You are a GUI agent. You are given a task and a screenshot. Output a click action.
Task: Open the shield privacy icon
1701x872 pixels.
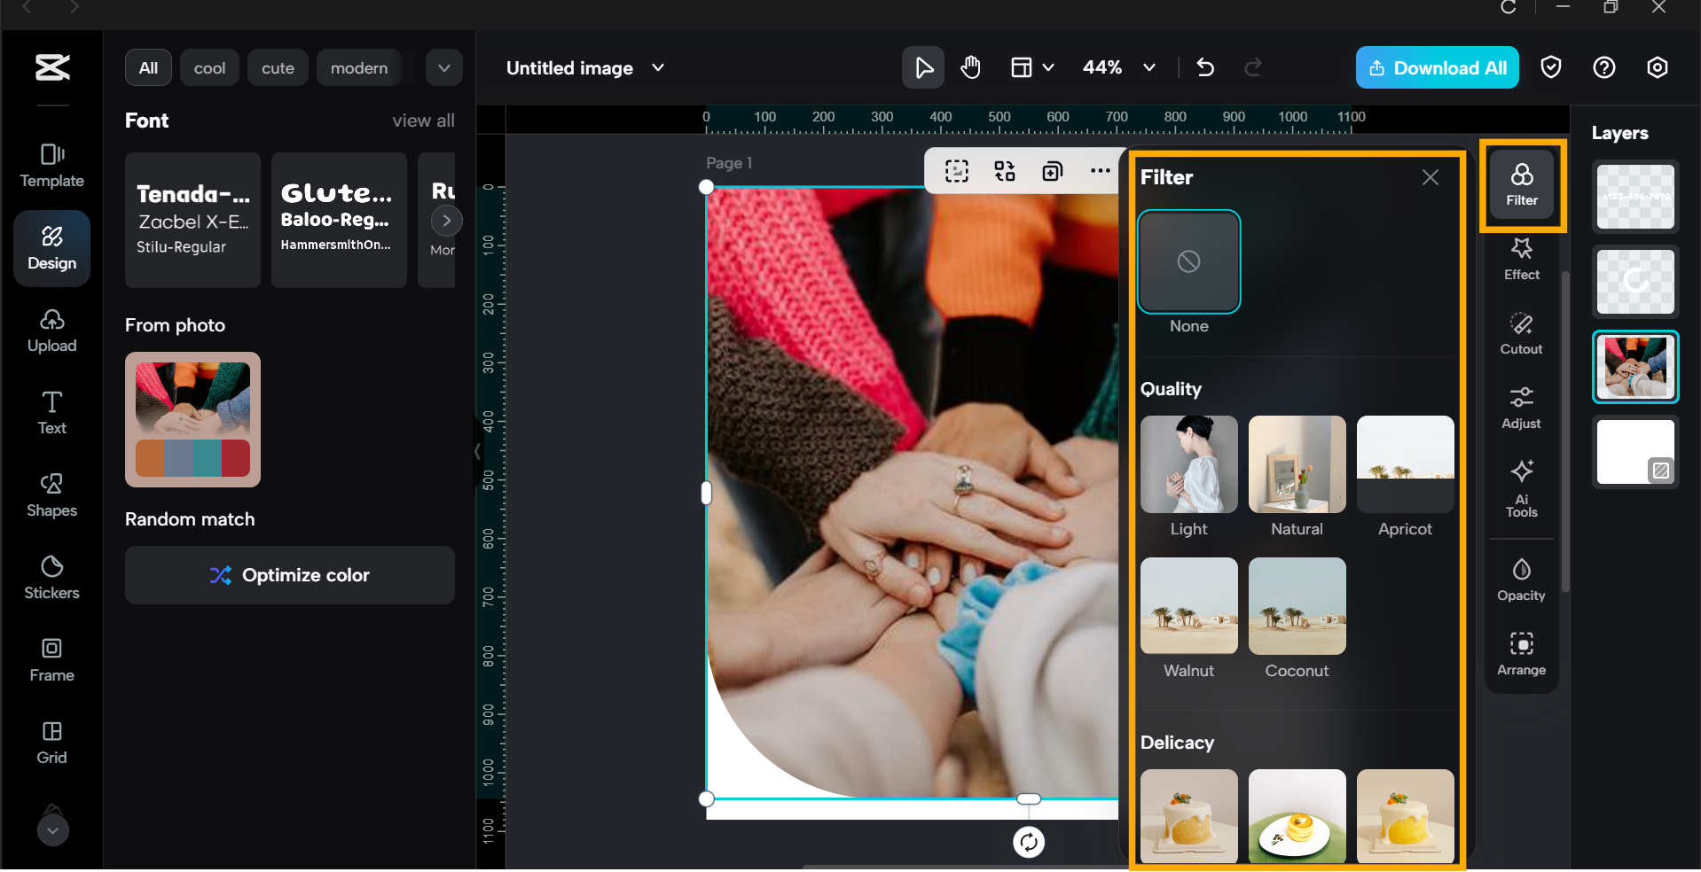(1551, 67)
